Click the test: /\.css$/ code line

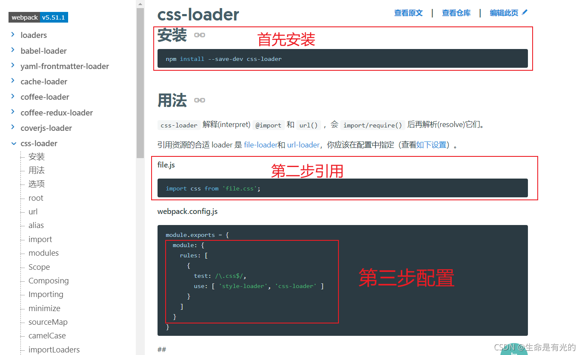tap(220, 276)
